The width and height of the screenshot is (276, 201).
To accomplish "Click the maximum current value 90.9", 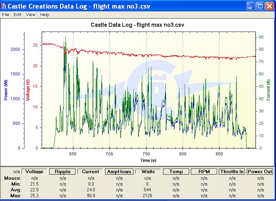I will click(91, 196).
